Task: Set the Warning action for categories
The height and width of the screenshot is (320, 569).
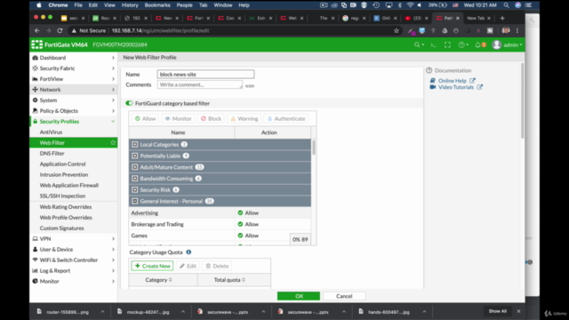Action: 244,118
